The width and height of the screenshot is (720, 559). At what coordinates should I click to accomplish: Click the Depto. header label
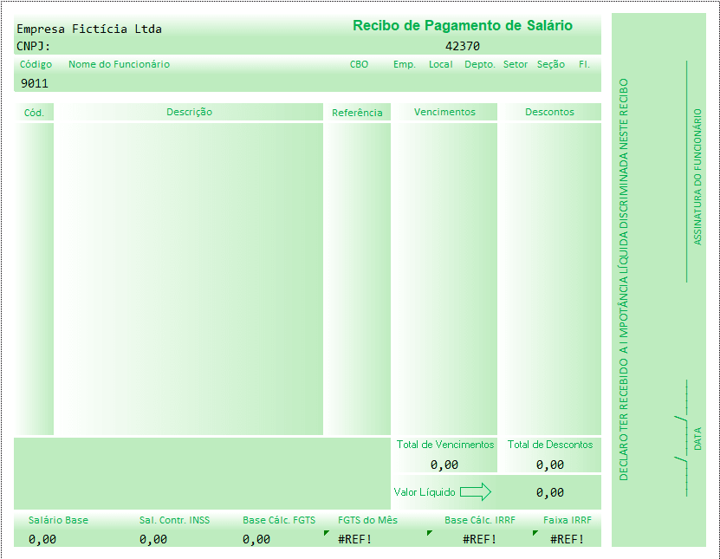[480, 64]
